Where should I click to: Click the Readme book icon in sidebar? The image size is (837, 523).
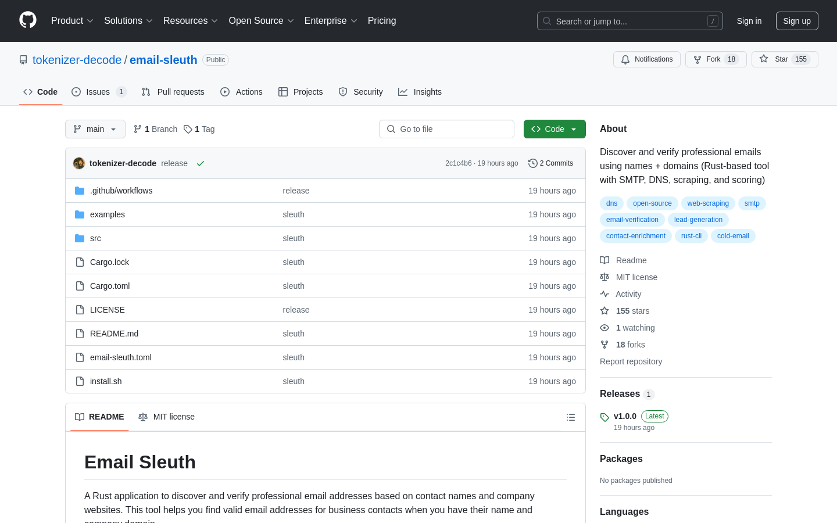pos(604,260)
